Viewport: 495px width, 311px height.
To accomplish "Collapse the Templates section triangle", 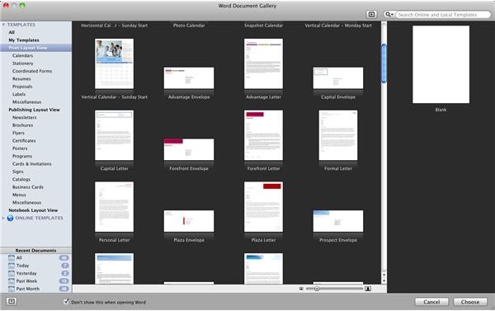I will click(3, 25).
